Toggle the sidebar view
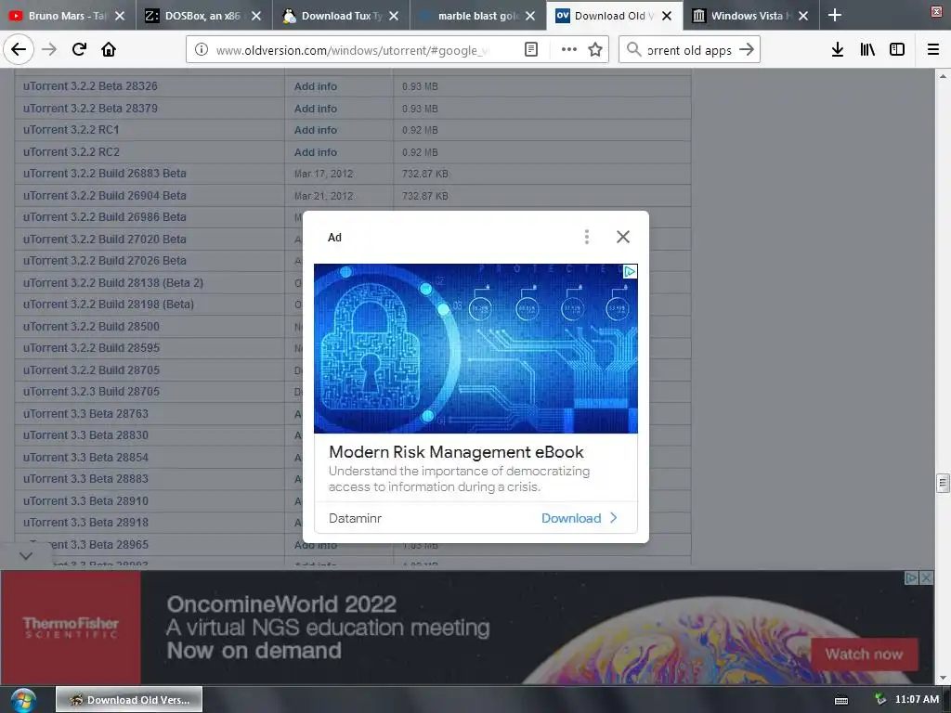This screenshot has height=713, width=951. tap(897, 50)
